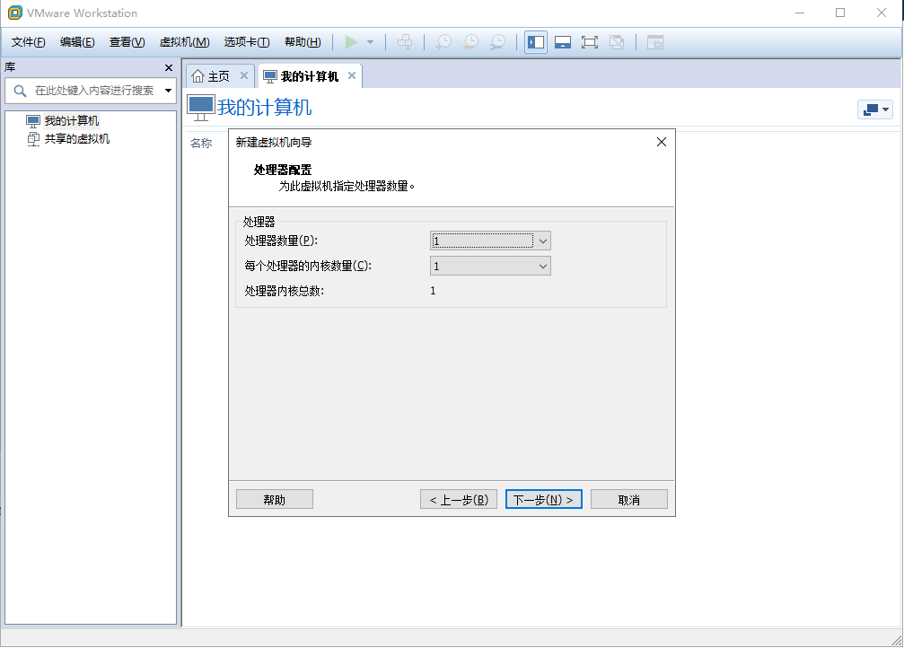
Task: Click the Unity mode toolbar icon
Action: pyautogui.click(x=617, y=42)
